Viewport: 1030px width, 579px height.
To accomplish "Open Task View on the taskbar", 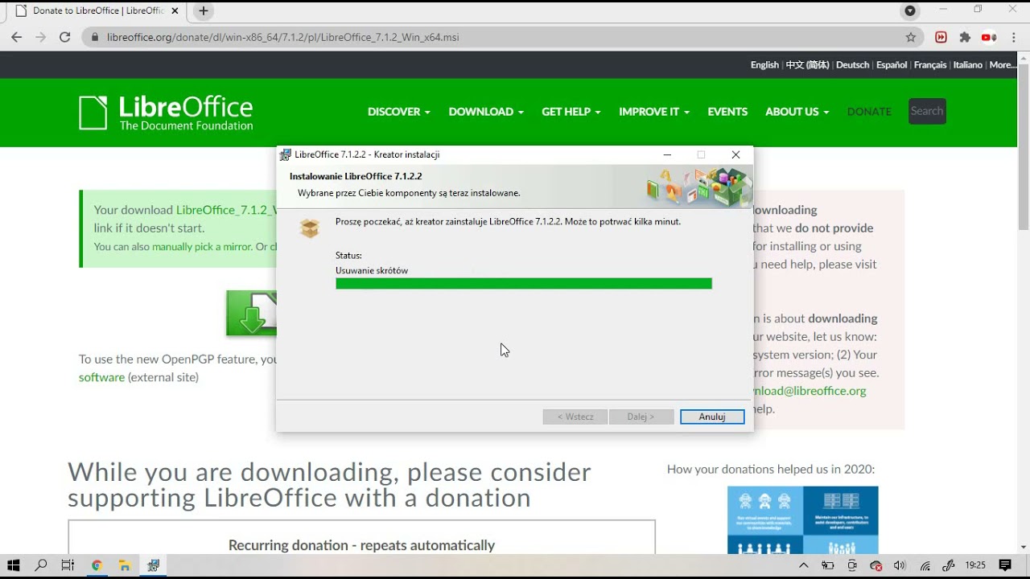I will tap(68, 565).
